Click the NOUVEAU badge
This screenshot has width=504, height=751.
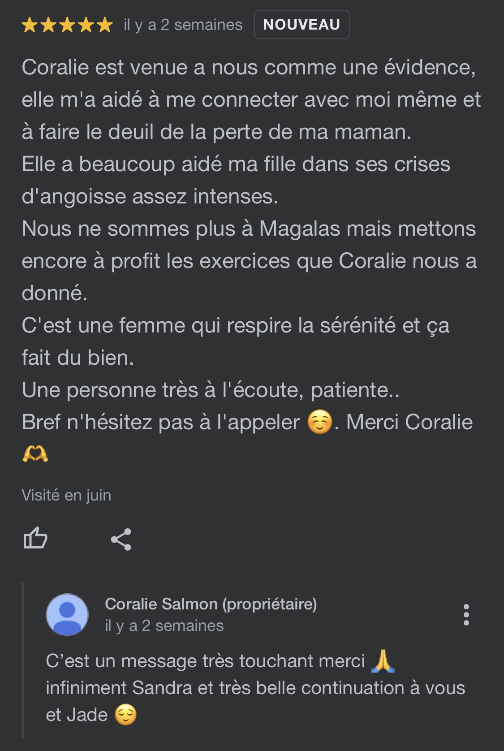(302, 25)
